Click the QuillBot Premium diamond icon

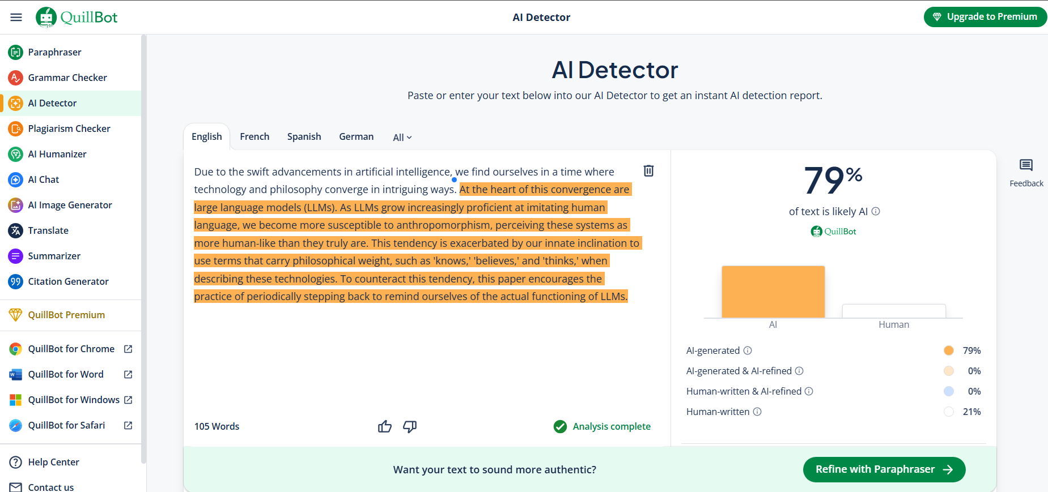tap(15, 315)
